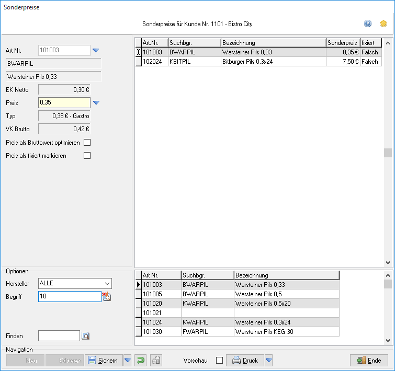Image resolution: width=395 pixels, height=371 pixels.
Task: Click the search icon next to Finden
Action: point(85,336)
